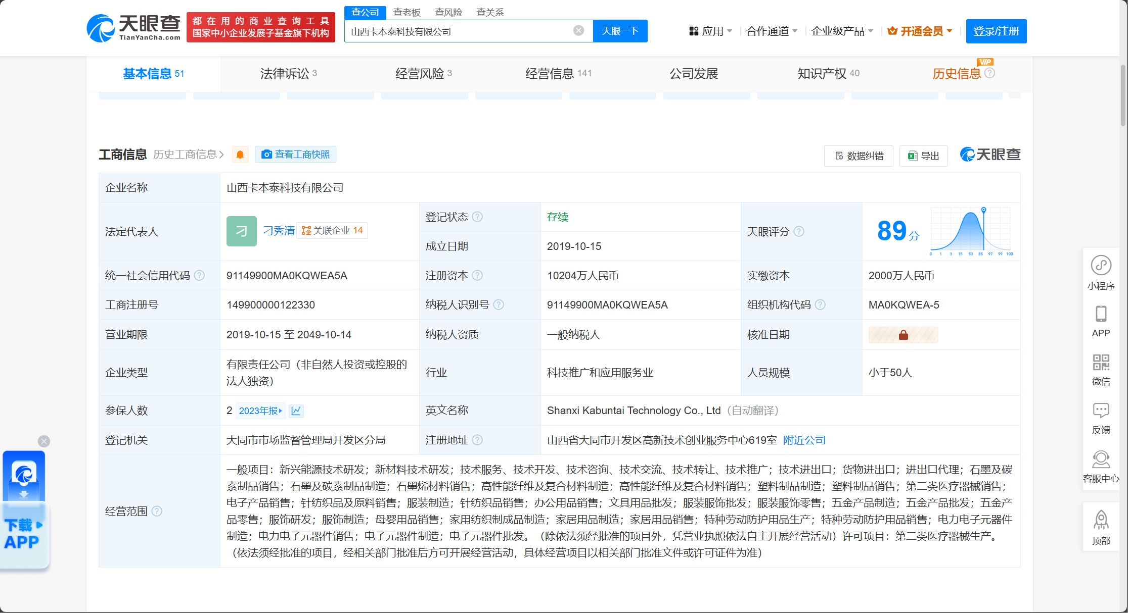Click the score distribution chart

971,231
